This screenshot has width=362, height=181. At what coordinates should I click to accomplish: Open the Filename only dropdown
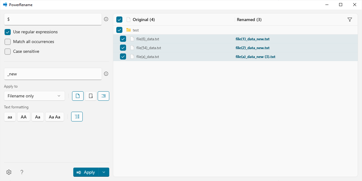tap(34, 96)
